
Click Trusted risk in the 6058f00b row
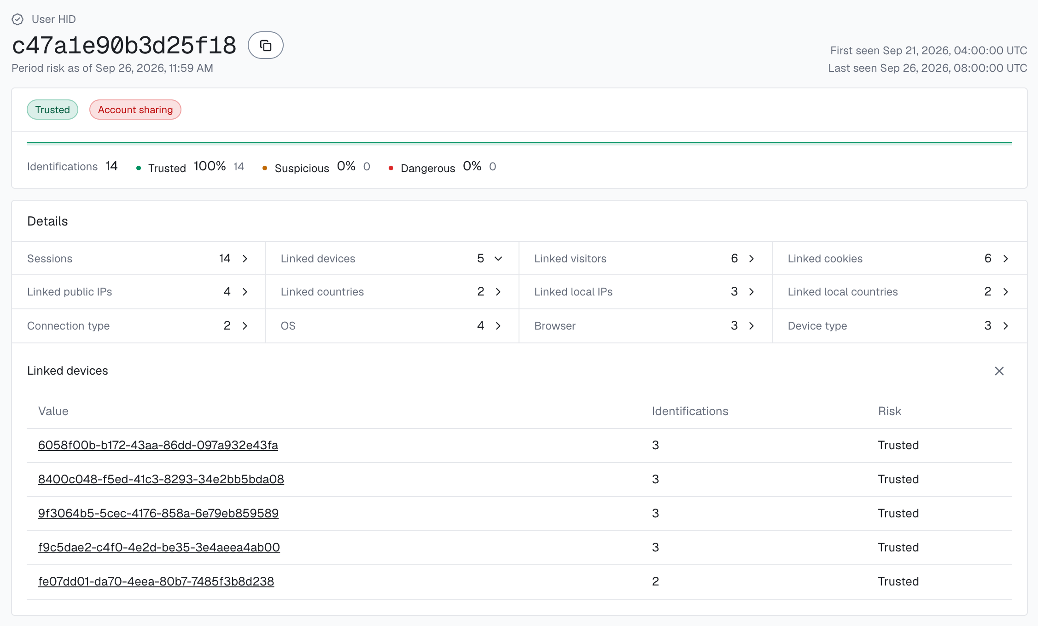(898, 445)
